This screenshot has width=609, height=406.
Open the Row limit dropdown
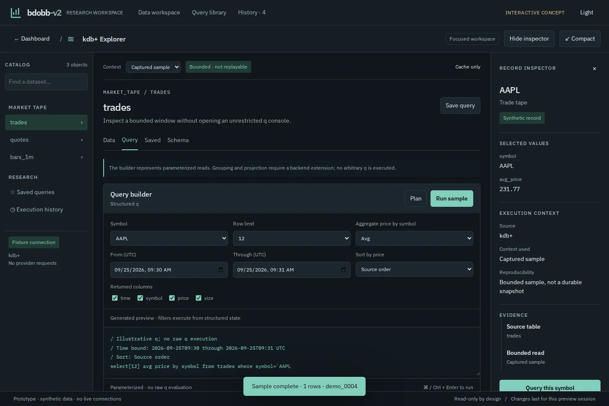292,239
